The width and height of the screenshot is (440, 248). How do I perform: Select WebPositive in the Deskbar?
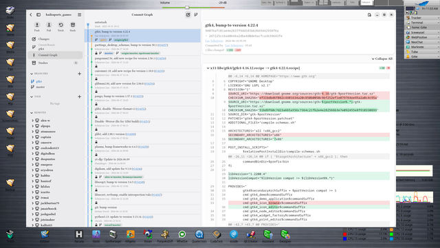[x=421, y=37]
